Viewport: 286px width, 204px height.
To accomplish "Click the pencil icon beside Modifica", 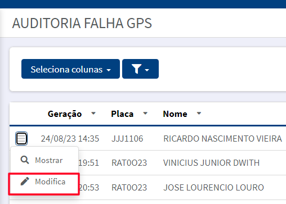I will pyautogui.click(x=25, y=182).
